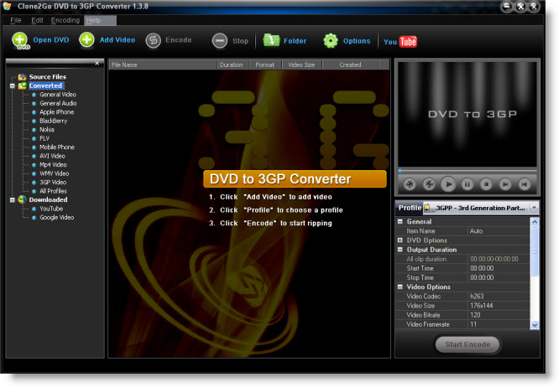Select Nokia in tree
559x387 pixels.
(x=47, y=130)
